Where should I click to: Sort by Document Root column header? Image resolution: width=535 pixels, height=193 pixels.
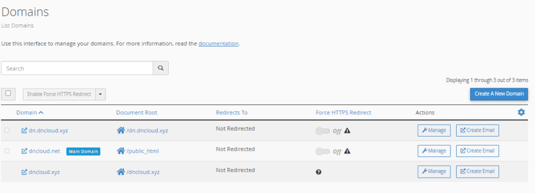tap(136, 112)
